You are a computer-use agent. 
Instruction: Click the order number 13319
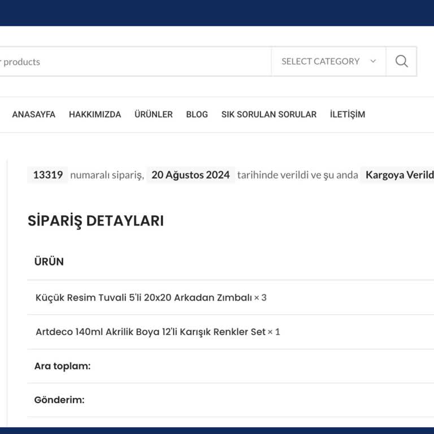pyautogui.click(x=47, y=175)
